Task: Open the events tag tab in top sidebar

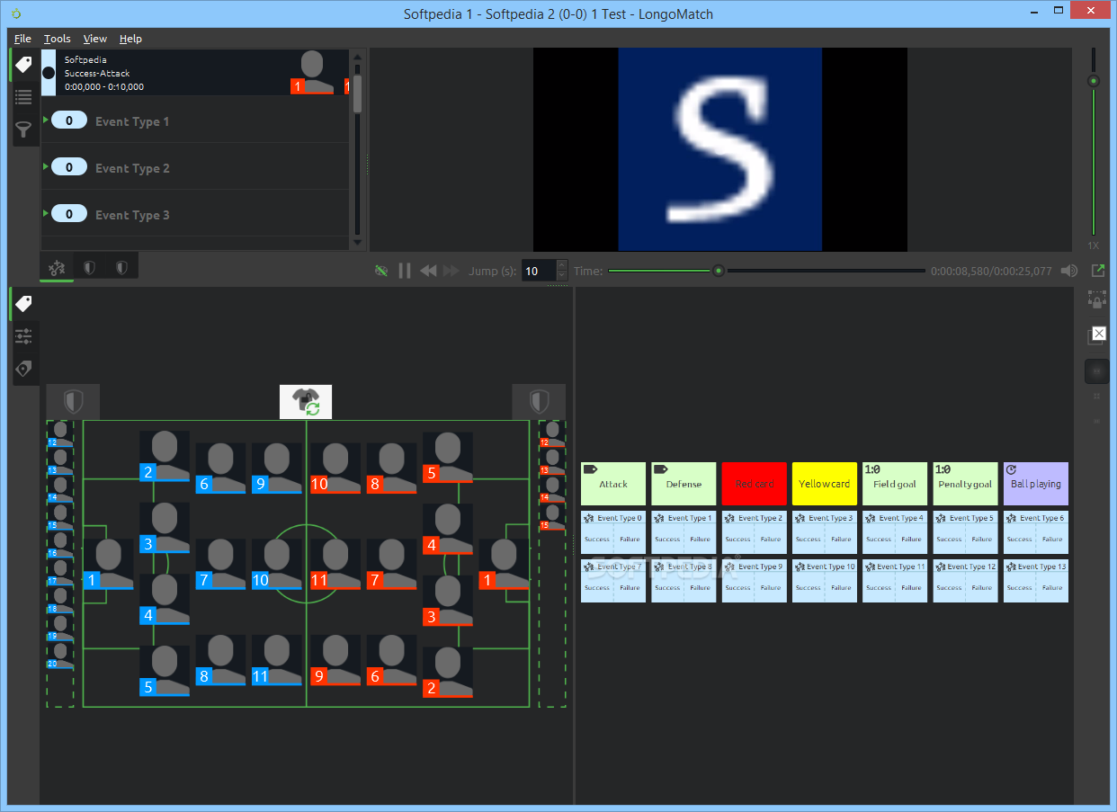Action: (x=23, y=65)
